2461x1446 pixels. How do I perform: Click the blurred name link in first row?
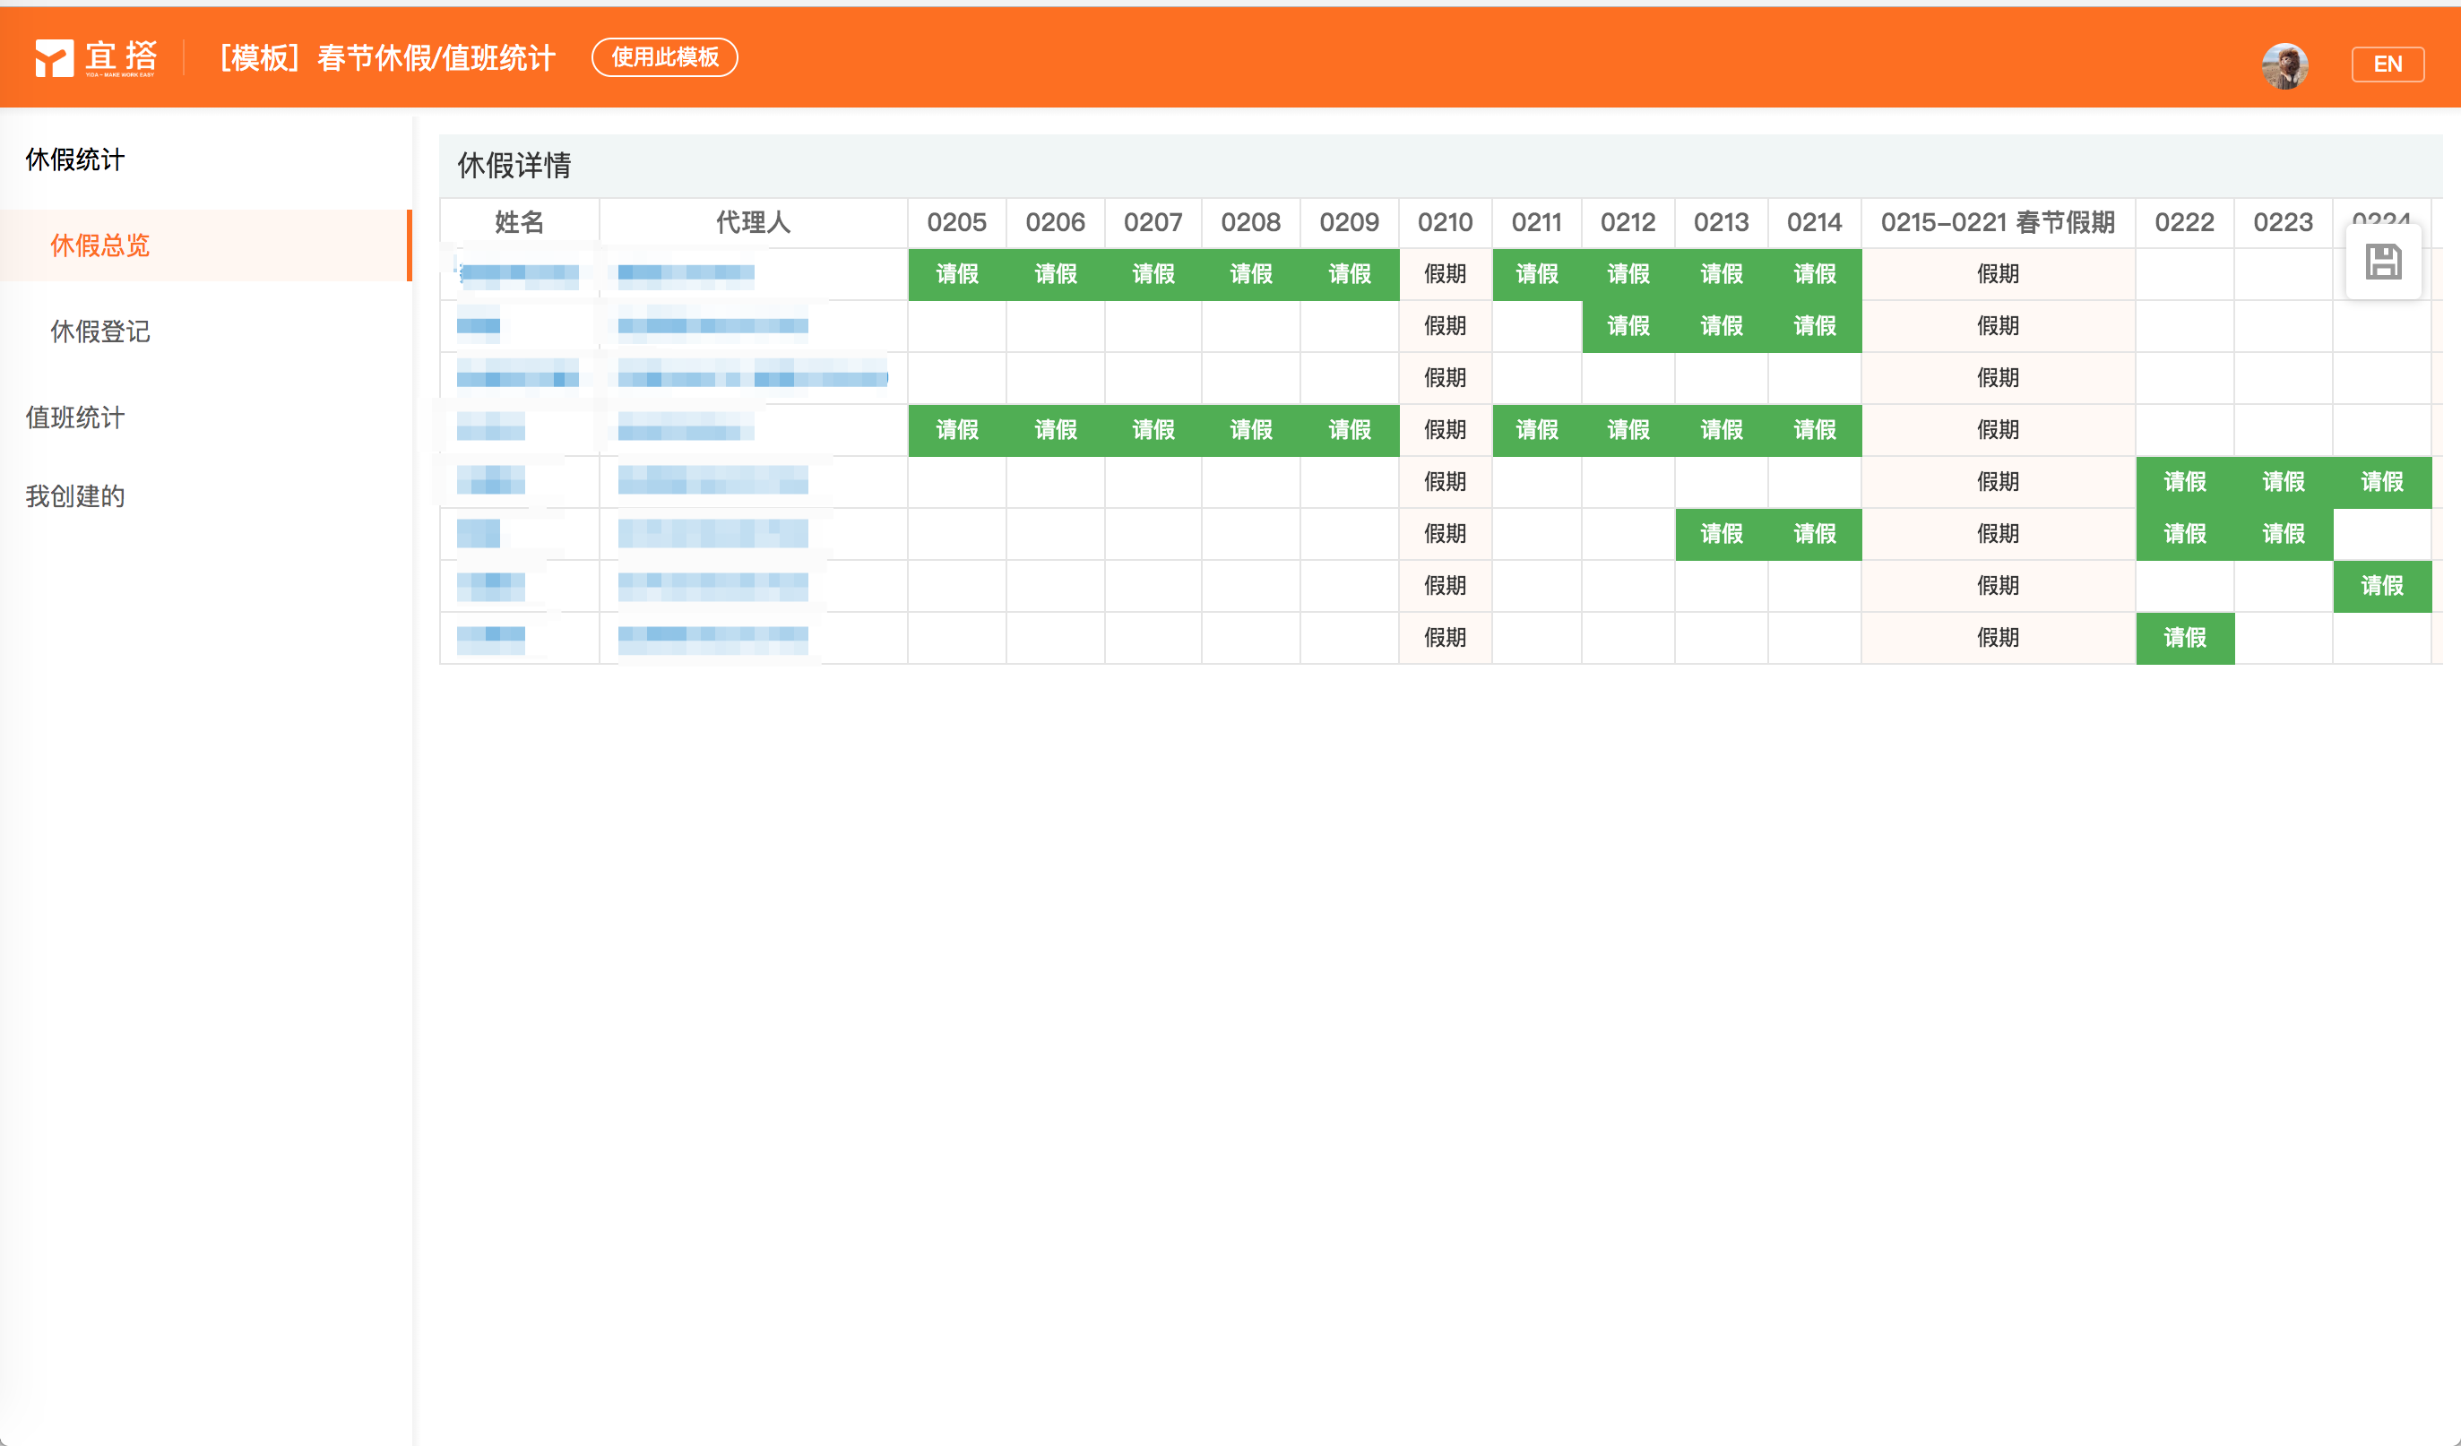tap(519, 273)
